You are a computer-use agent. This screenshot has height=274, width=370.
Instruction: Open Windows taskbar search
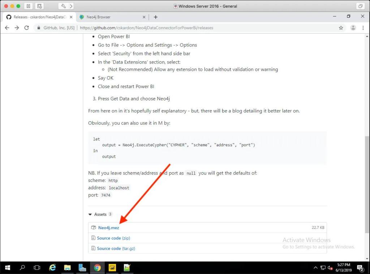point(22,268)
